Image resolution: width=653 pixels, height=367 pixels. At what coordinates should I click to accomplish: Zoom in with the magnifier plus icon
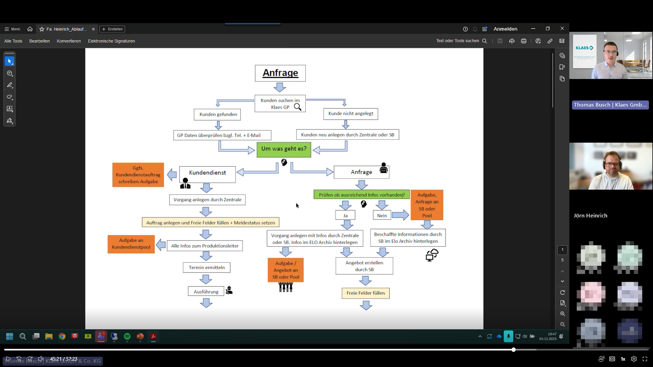[x=562, y=314]
